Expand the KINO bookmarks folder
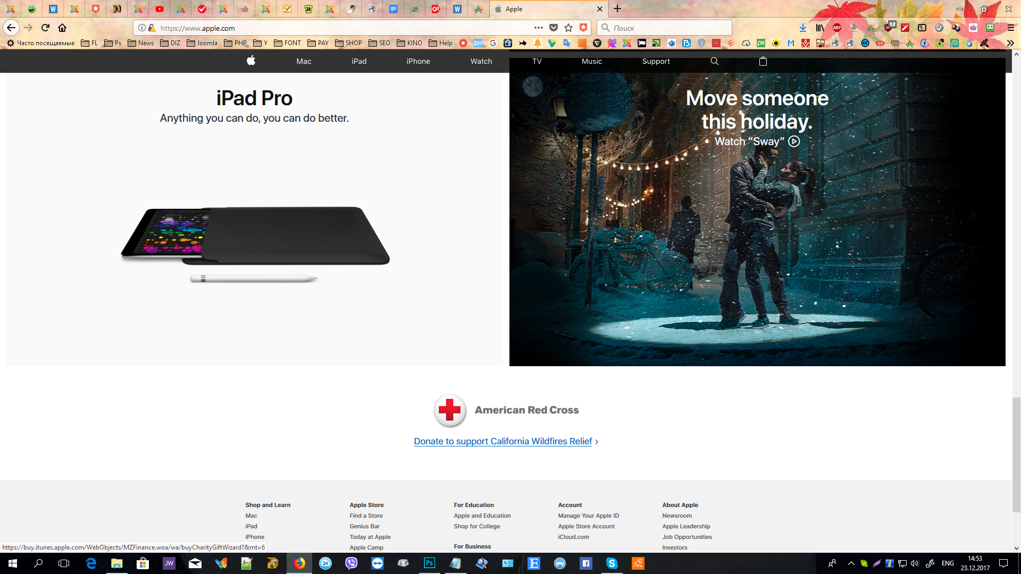This screenshot has height=574, width=1021. pos(409,43)
